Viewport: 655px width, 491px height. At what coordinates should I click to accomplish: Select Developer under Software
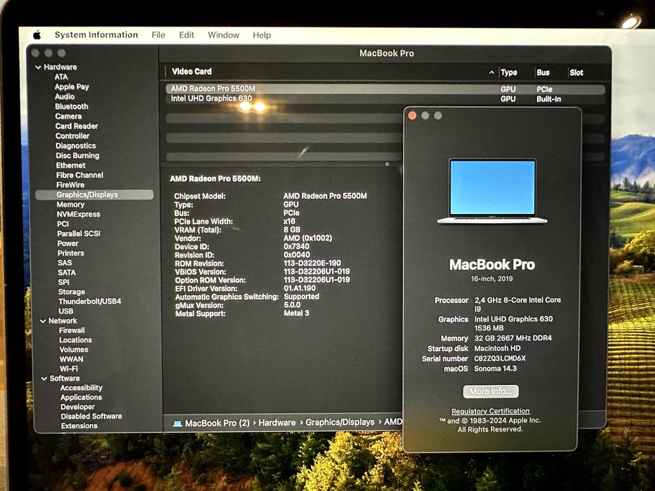(x=78, y=407)
